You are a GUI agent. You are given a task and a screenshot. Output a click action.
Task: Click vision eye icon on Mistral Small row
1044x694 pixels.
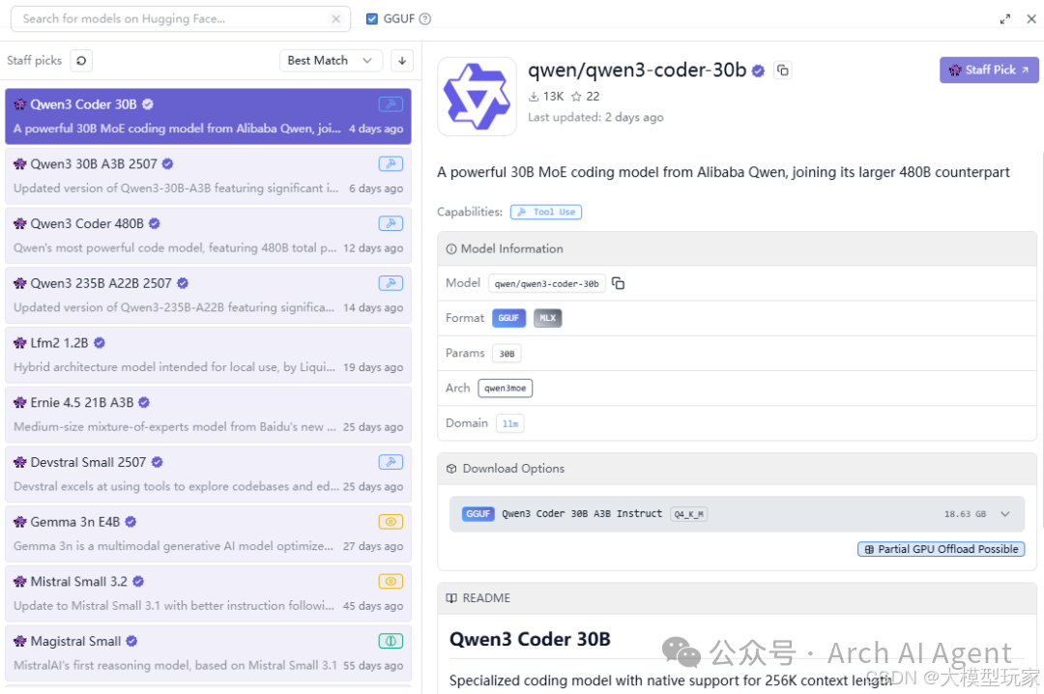(x=391, y=581)
